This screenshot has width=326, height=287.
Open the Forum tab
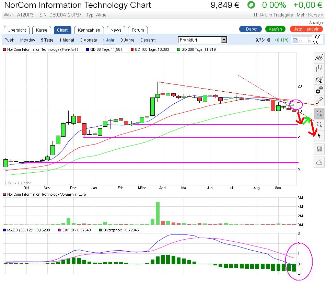point(138,30)
